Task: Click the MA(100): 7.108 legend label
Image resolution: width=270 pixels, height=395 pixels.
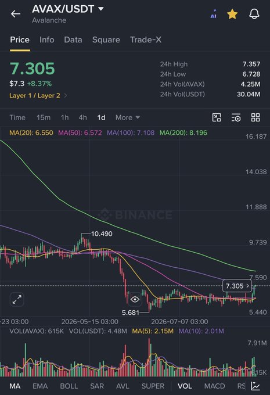Action: pyautogui.click(x=131, y=133)
